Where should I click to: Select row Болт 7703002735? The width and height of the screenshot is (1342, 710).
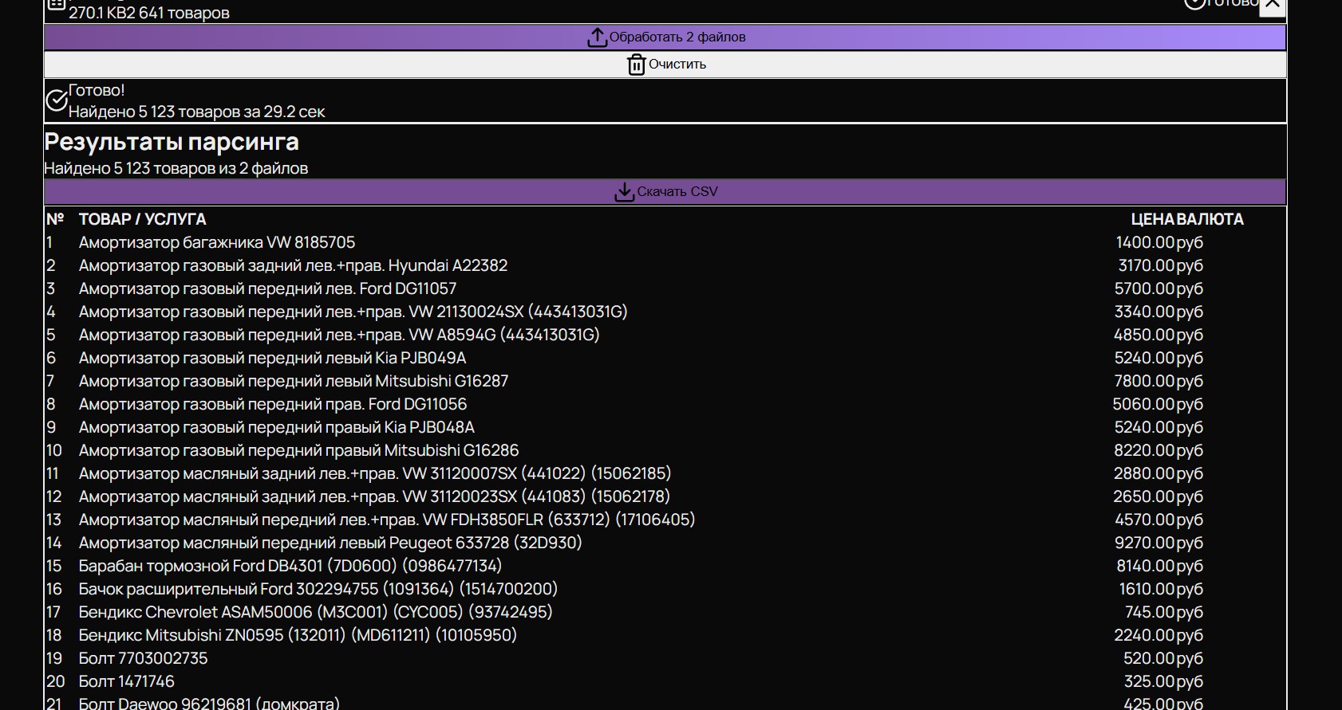click(665, 658)
